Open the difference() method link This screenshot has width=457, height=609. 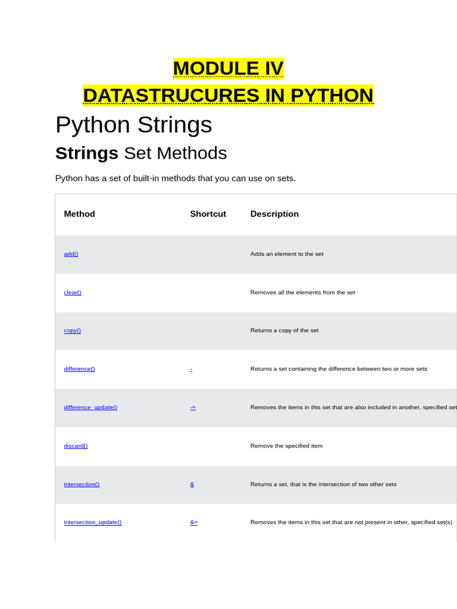79,369
